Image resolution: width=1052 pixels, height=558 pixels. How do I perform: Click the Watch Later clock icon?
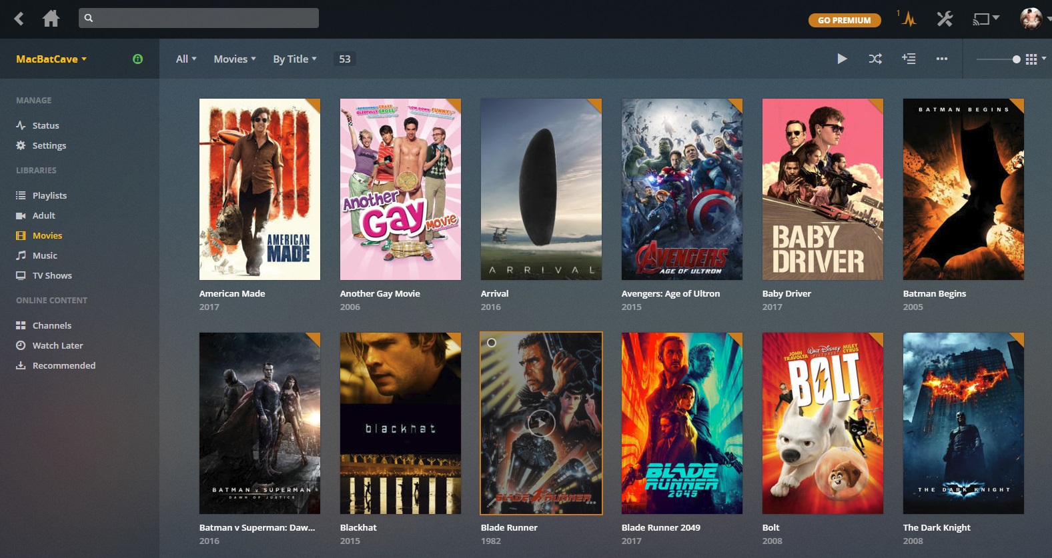click(x=21, y=345)
